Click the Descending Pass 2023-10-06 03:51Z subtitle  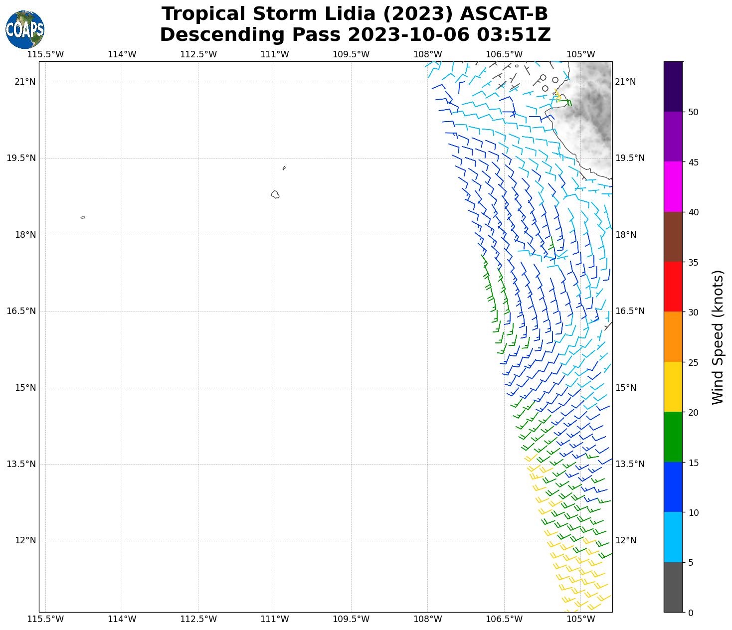(x=355, y=35)
